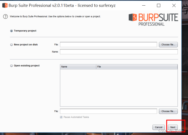Viewport: 188px width, 135px height.
Task: Minimize the Burp Suite window
Action: (144, 5)
